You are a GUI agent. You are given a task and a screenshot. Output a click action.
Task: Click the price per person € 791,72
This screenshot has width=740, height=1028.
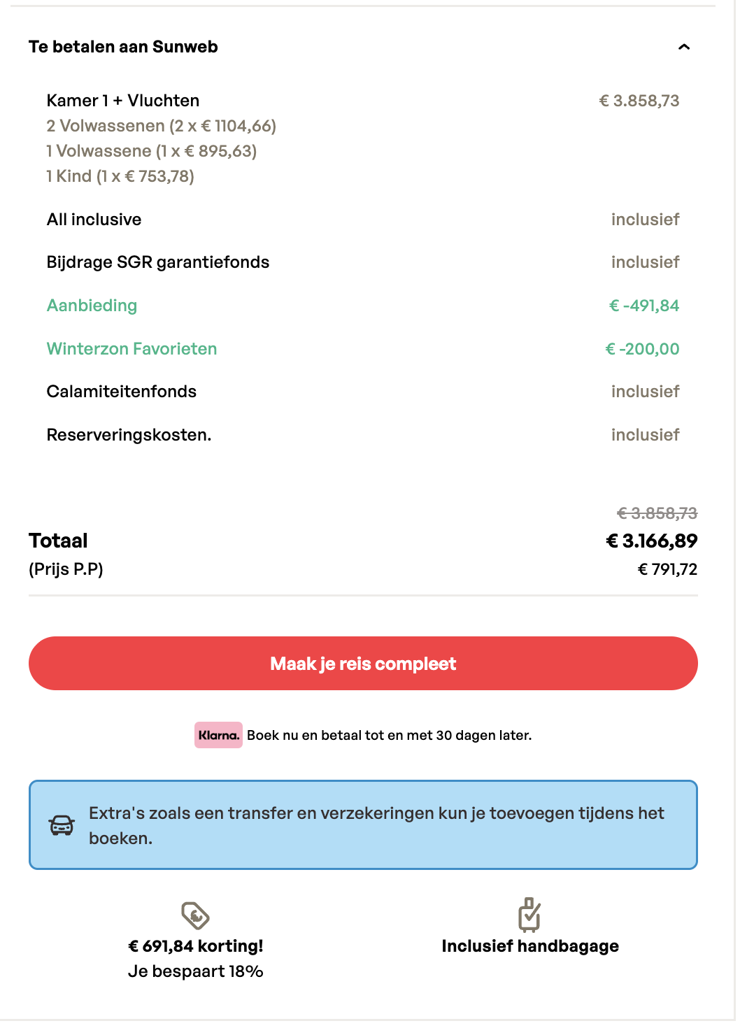[667, 569]
